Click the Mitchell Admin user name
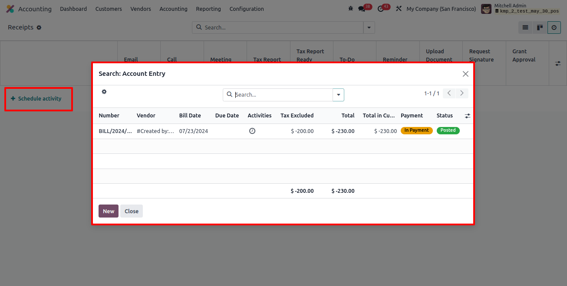 pyautogui.click(x=510, y=6)
